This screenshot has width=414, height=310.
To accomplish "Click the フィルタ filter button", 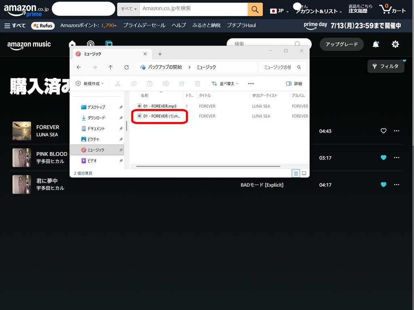I will 386,67.
